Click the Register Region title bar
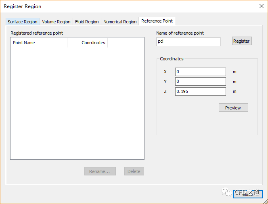Screen dimensions: 268x204 point(121,6)
